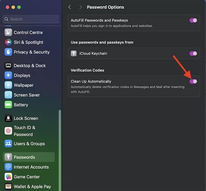This screenshot has height=191, width=206.
Task: Select the Siri & Spotlight icon
Action: (8, 42)
